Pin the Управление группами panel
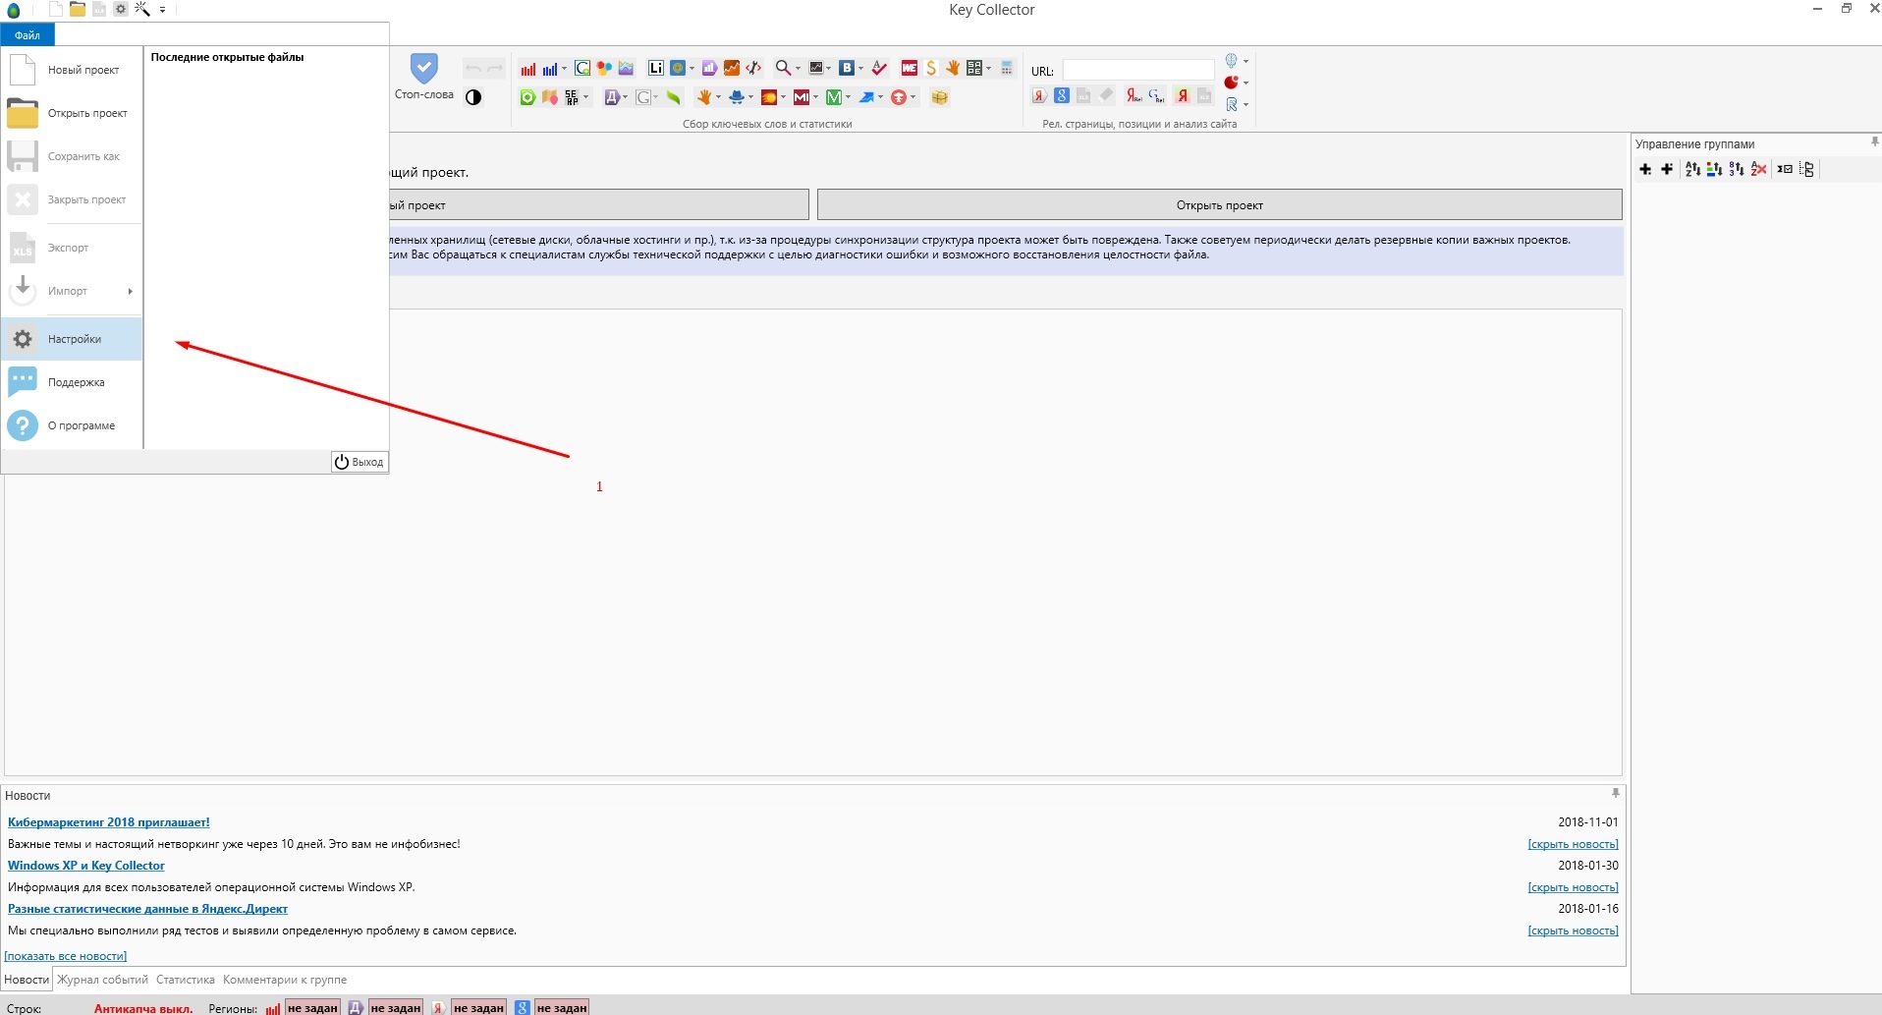This screenshot has width=1882, height=1015. 1874,142
